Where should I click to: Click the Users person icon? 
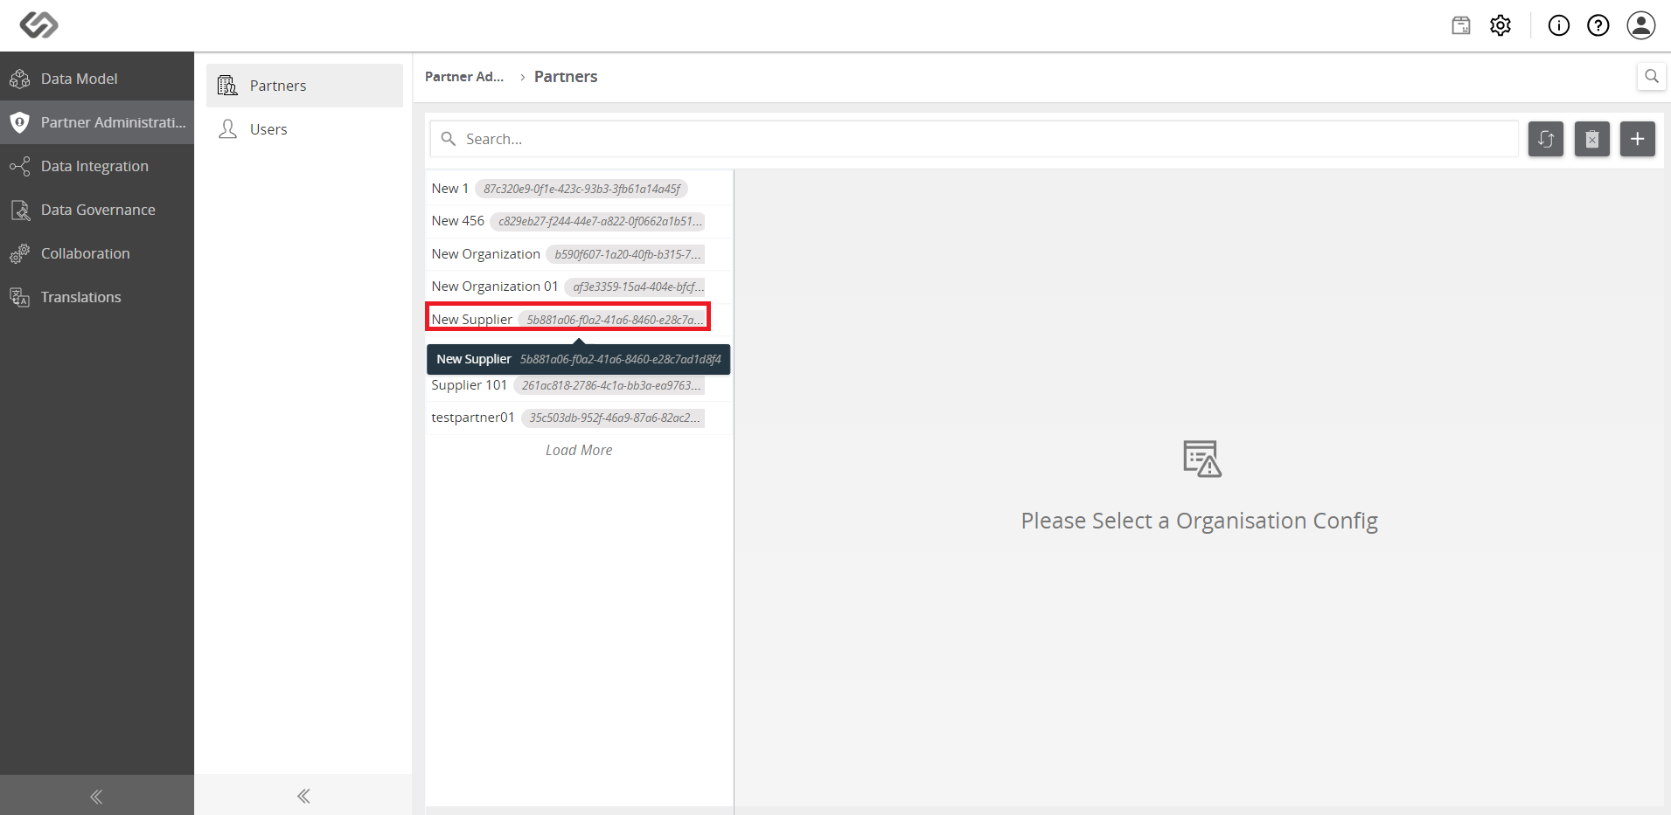[x=228, y=129]
